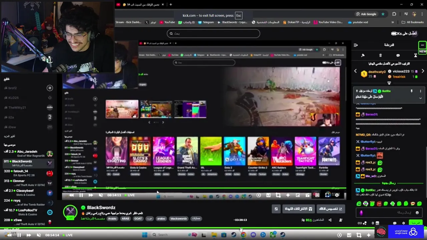427x240 pixels.
Task: Open the YouTube bookmark
Action: 167,22
